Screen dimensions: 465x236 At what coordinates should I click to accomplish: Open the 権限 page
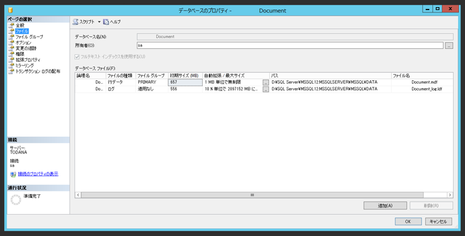20,54
